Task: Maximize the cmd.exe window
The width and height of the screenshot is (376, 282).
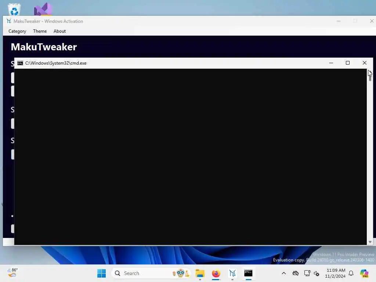Action: click(348, 63)
